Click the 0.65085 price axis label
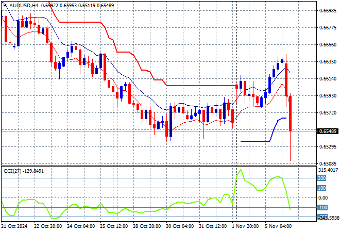The image size is (340, 232). 328,163
